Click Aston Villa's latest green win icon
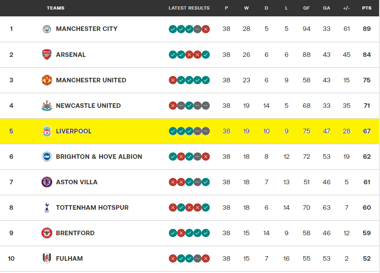This screenshot has width=380, height=273. [206, 182]
